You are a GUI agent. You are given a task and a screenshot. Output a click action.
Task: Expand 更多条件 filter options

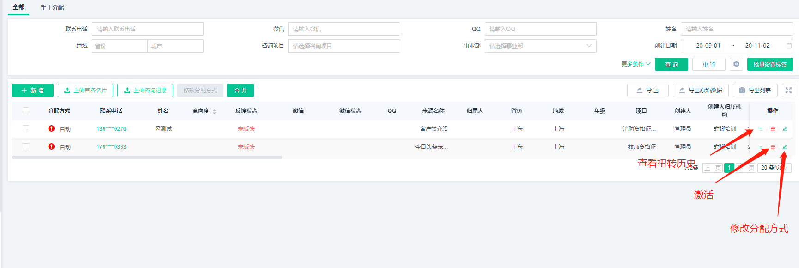[x=635, y=64]
